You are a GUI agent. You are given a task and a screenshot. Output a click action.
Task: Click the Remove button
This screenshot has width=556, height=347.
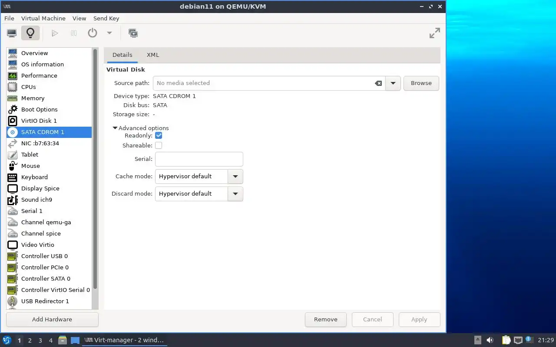325,320
